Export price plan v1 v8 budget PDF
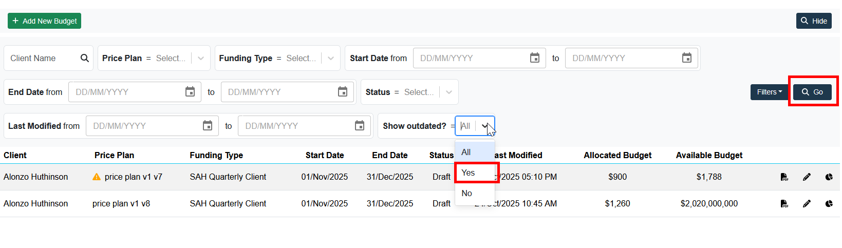This screenshot has width=842, height=248. 784,204
